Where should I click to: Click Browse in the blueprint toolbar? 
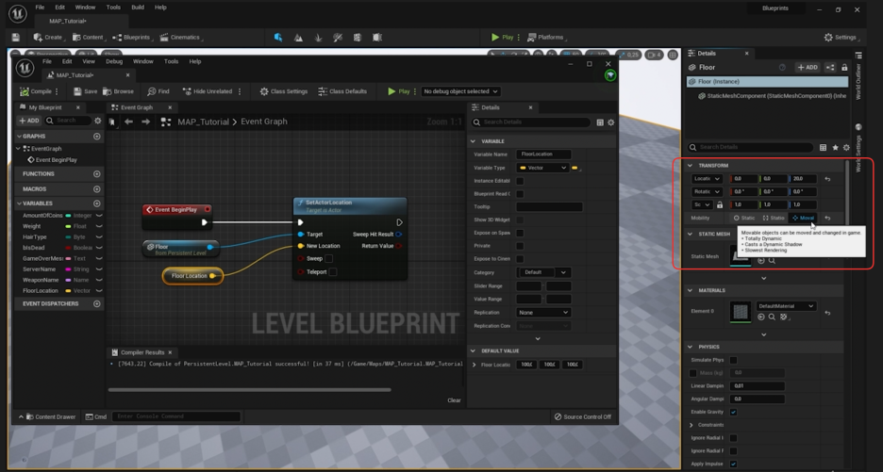click(118, 91)
